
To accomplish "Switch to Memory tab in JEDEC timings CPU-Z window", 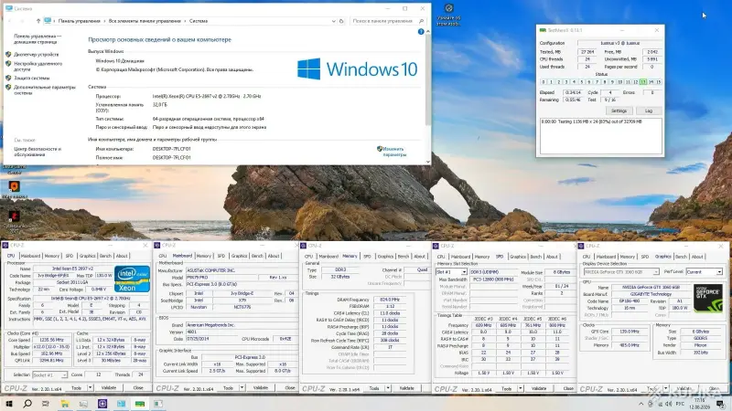I will click(482, 257).
